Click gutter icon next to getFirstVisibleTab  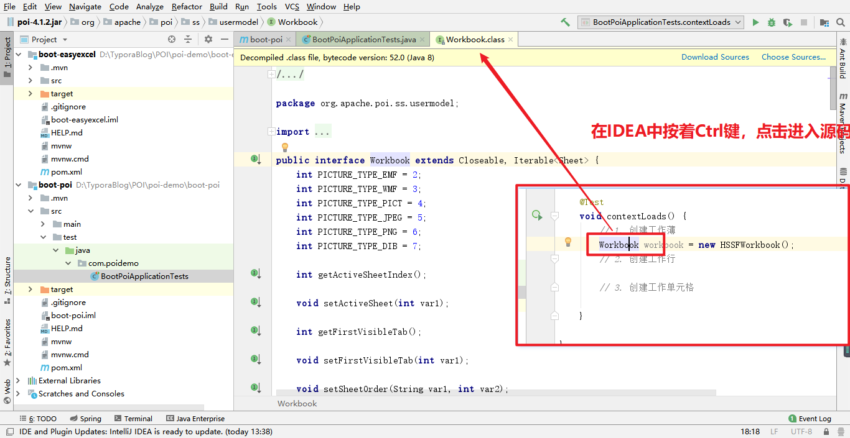click(x=255, y=331)
